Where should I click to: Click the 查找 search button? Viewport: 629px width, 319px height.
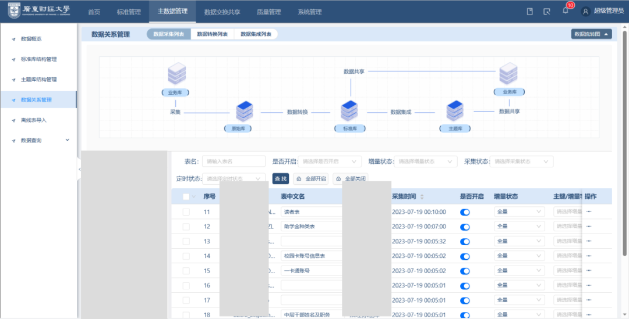pos(280,179)
